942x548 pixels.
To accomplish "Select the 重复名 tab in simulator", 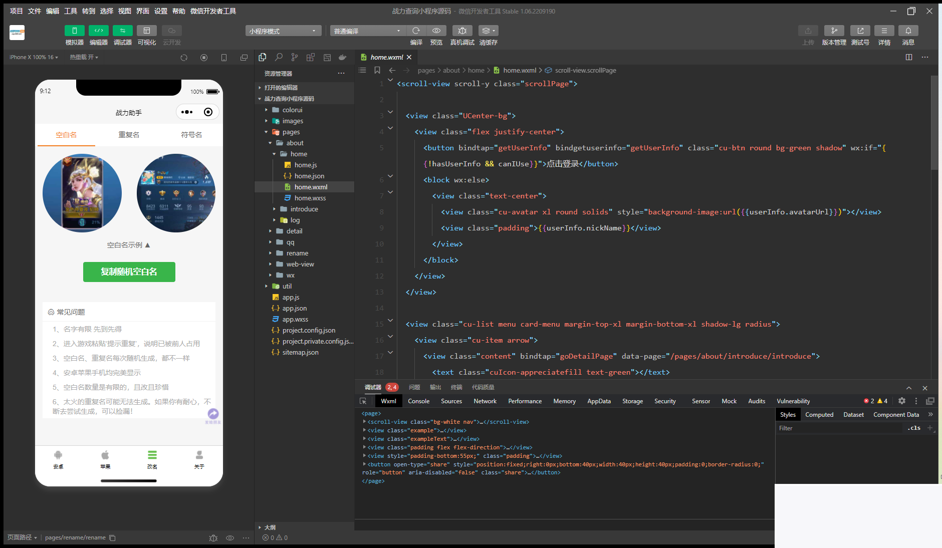I will pyautogui.click(x=129, y=135).
